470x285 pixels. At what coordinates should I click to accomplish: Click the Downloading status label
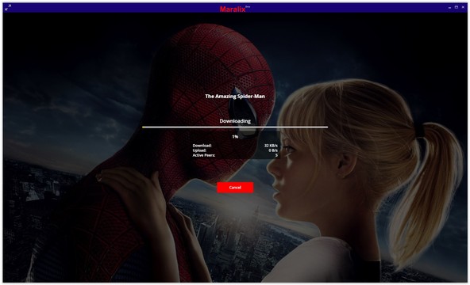(x=235, y=121)
